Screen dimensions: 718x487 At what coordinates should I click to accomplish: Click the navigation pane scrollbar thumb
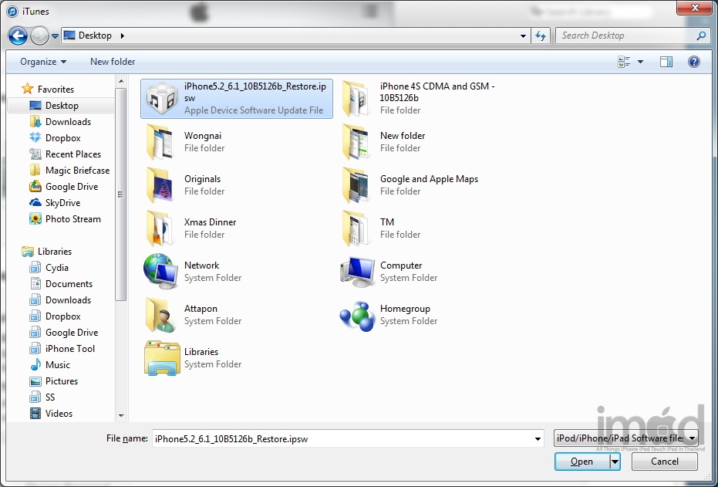tap(121, 194)
